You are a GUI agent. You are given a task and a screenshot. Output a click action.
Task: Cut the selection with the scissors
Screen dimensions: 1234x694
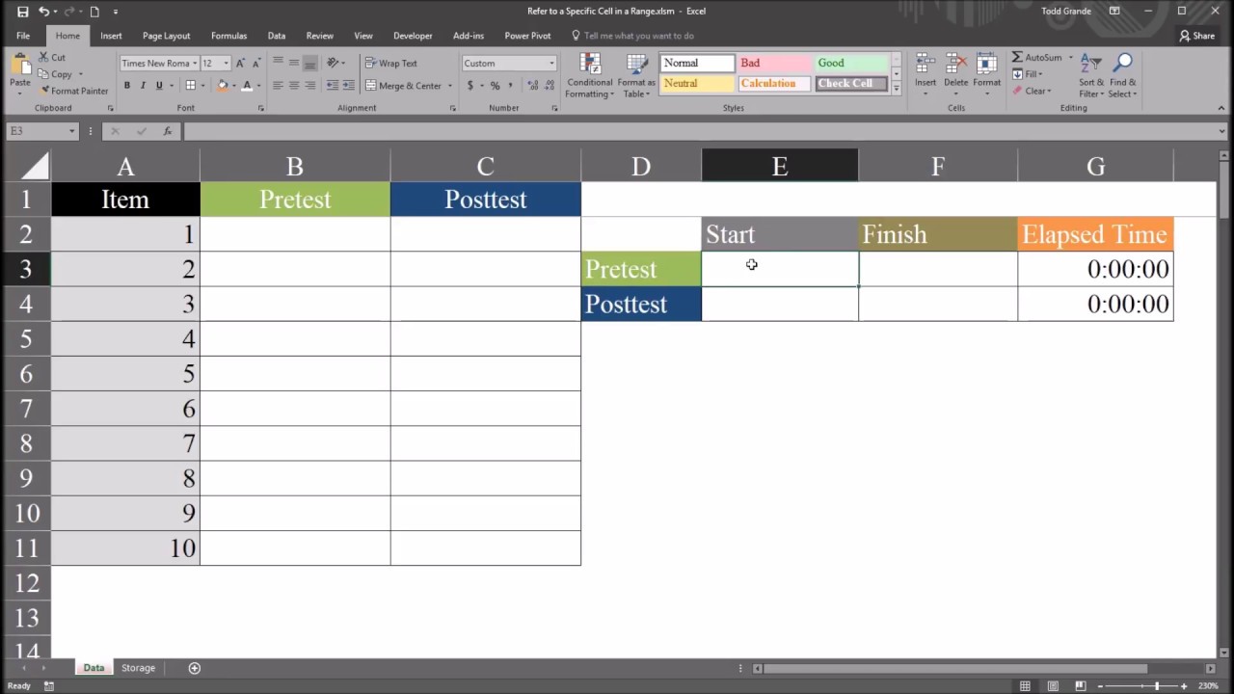point(52,58)
